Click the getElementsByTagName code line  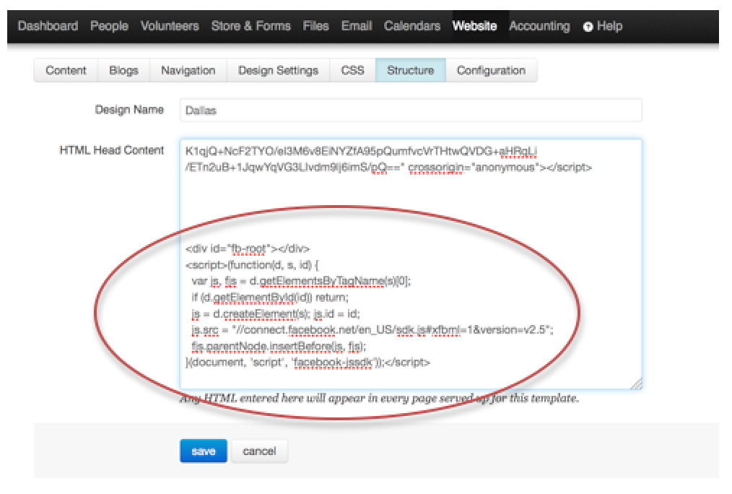click(301, 281)
